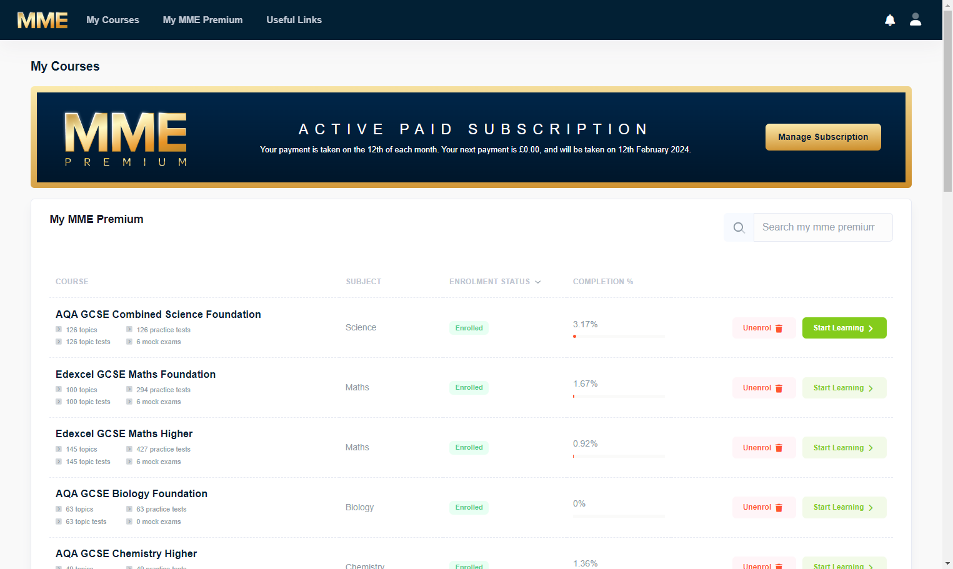This screenshot has height=569, width=953.
Task: Open My MME Premium navigation item
Action: [202, 20]
